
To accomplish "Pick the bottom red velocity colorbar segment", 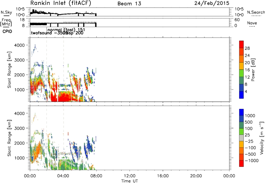I will click(x=241, y=164).
